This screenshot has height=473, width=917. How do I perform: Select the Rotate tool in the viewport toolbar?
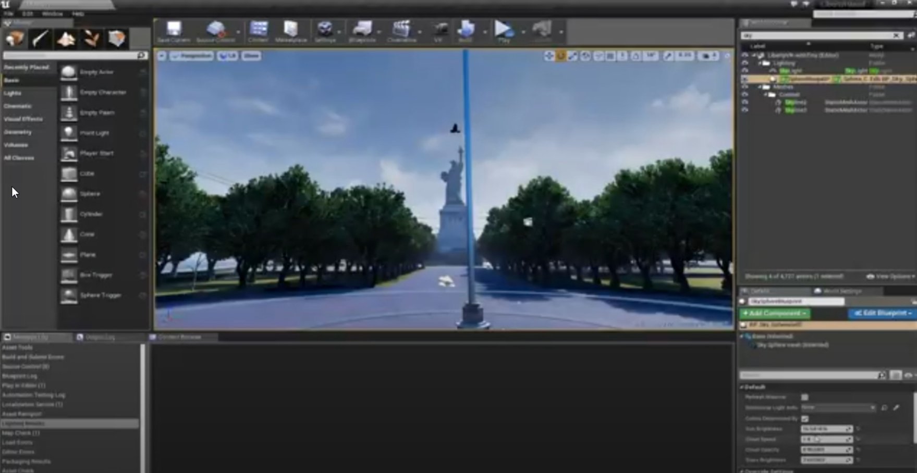click(x=561, y=56)
